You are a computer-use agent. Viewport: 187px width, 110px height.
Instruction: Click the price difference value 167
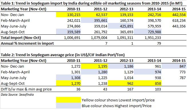130,89
